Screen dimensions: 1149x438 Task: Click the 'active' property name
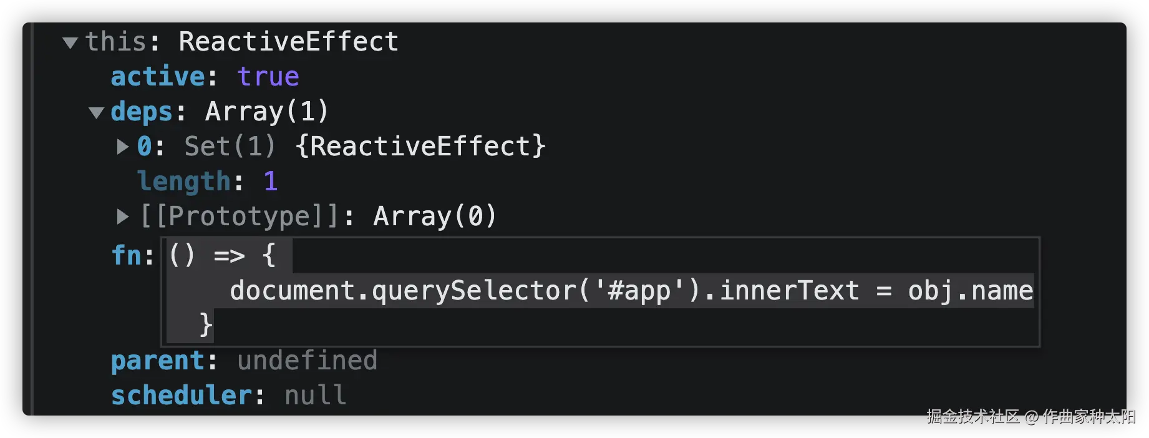click(x=158, y=77)
